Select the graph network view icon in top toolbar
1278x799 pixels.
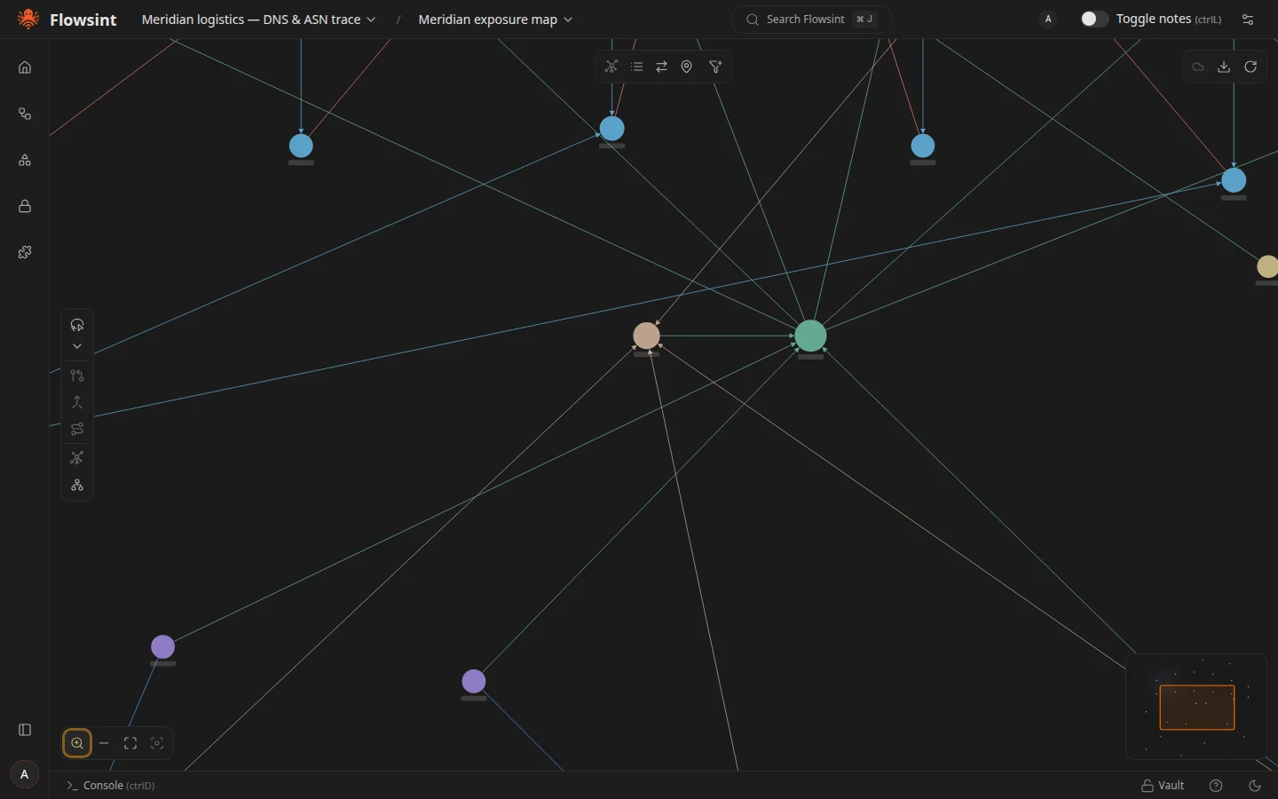[x=611, y=67]
